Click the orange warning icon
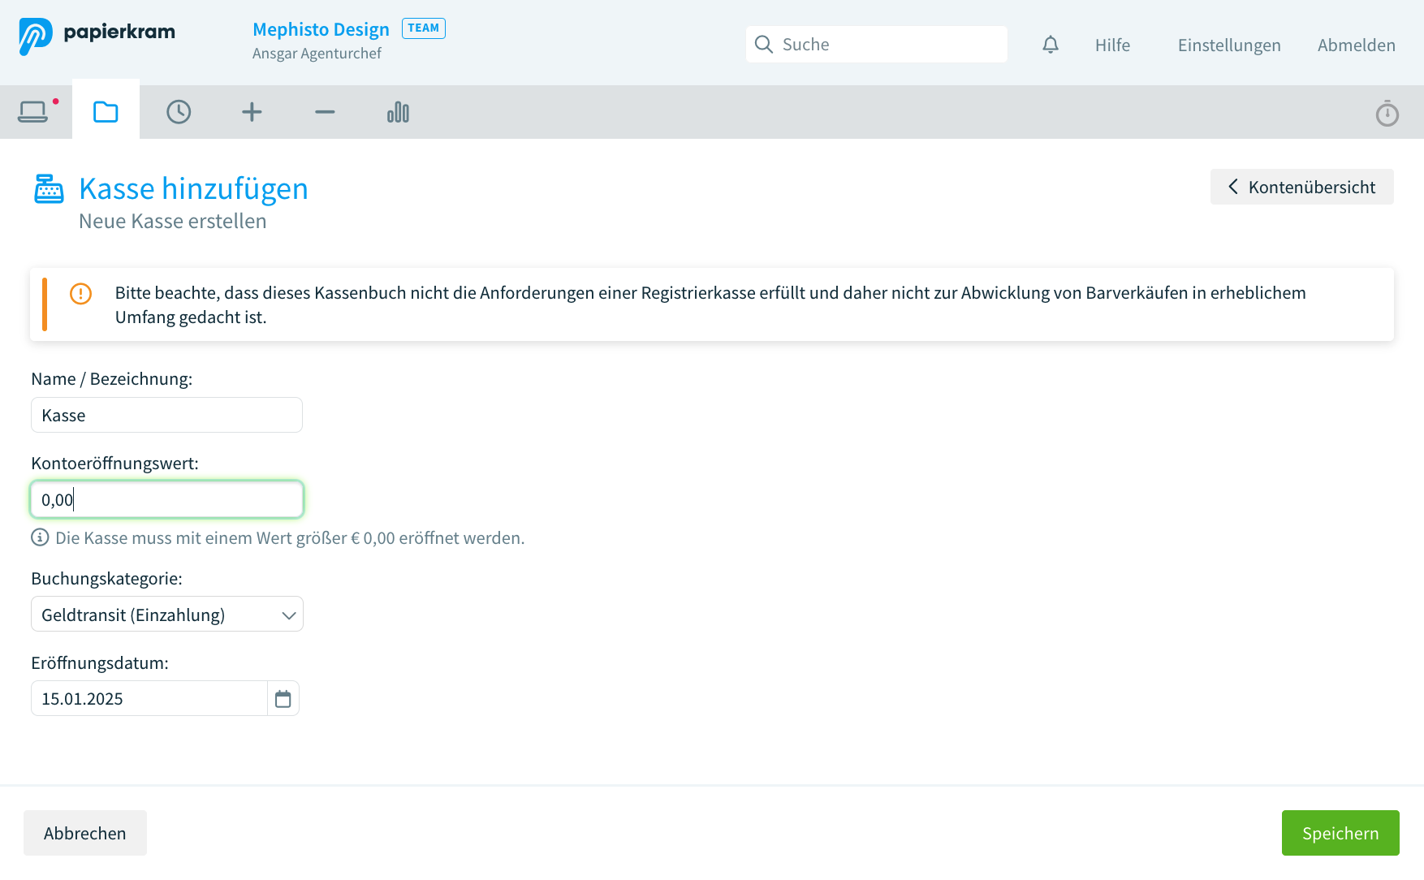 click(x=80, y=293)
